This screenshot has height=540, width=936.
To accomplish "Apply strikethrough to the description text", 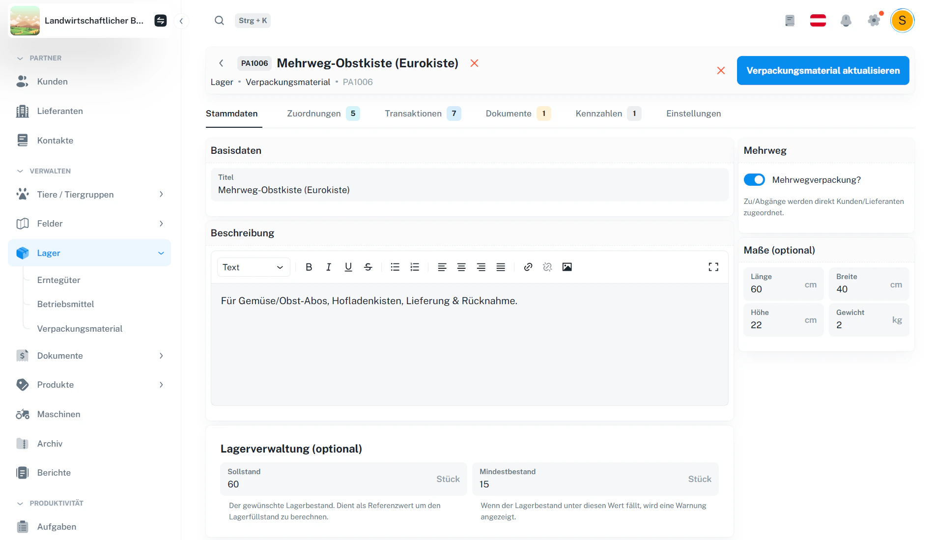I will [x=368, y=267].
